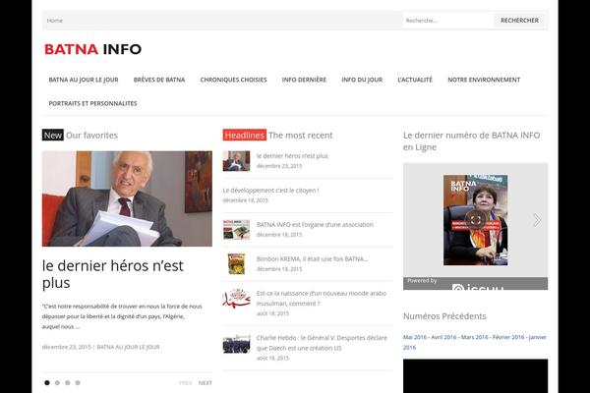Click 'décembre 23, 2015' date under featured article
The width and height of the screenshot is (590, 393).
(x=67, y=347)
